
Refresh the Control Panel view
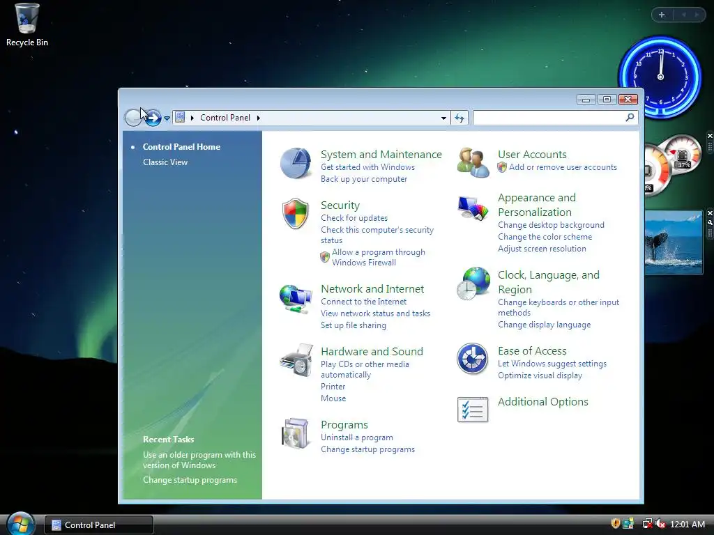point(459,118)
